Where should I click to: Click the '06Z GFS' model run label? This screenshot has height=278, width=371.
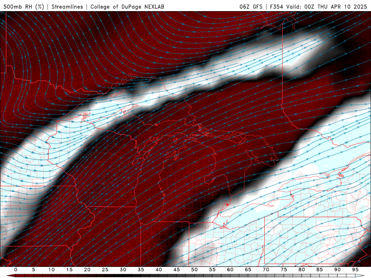click(x=251, y=6)
